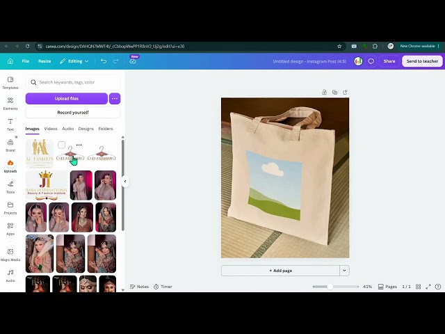Reload the browser page
The image size is (445, 334).
click(27, 46)
